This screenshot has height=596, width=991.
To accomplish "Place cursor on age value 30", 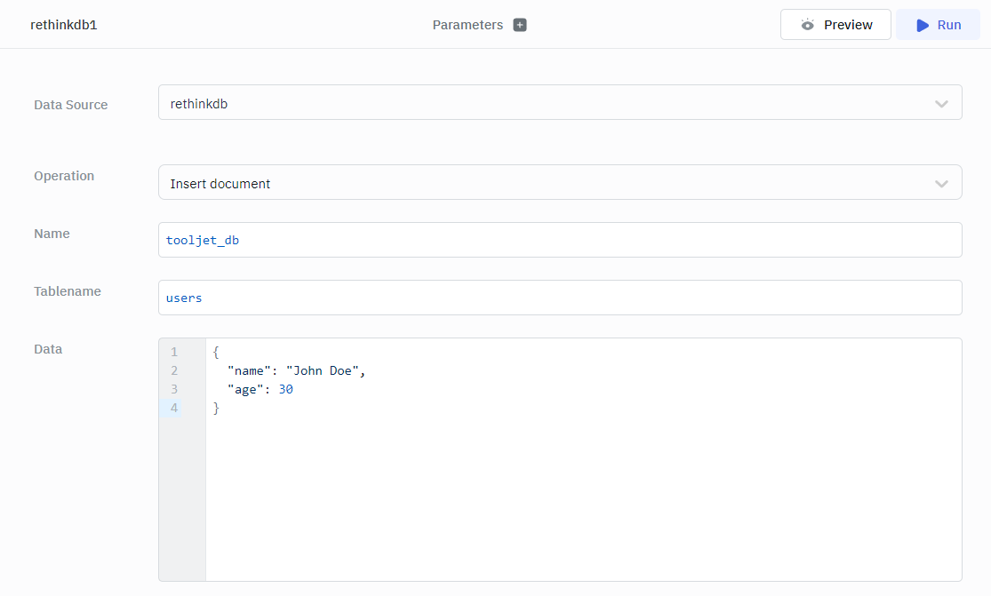I will [285, 389].
